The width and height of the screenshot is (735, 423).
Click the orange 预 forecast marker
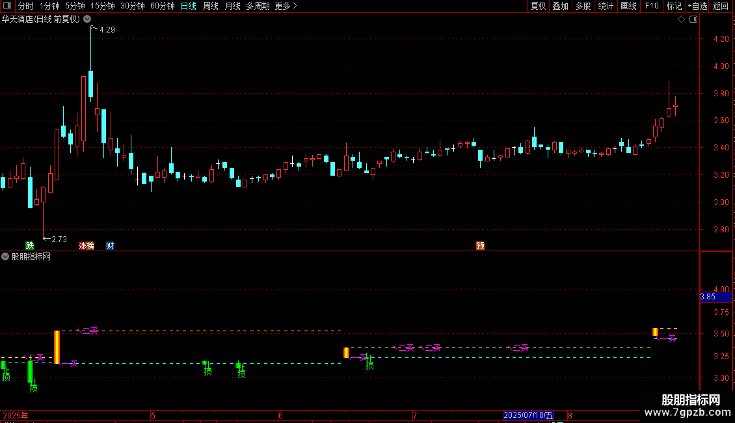point(481,246)
